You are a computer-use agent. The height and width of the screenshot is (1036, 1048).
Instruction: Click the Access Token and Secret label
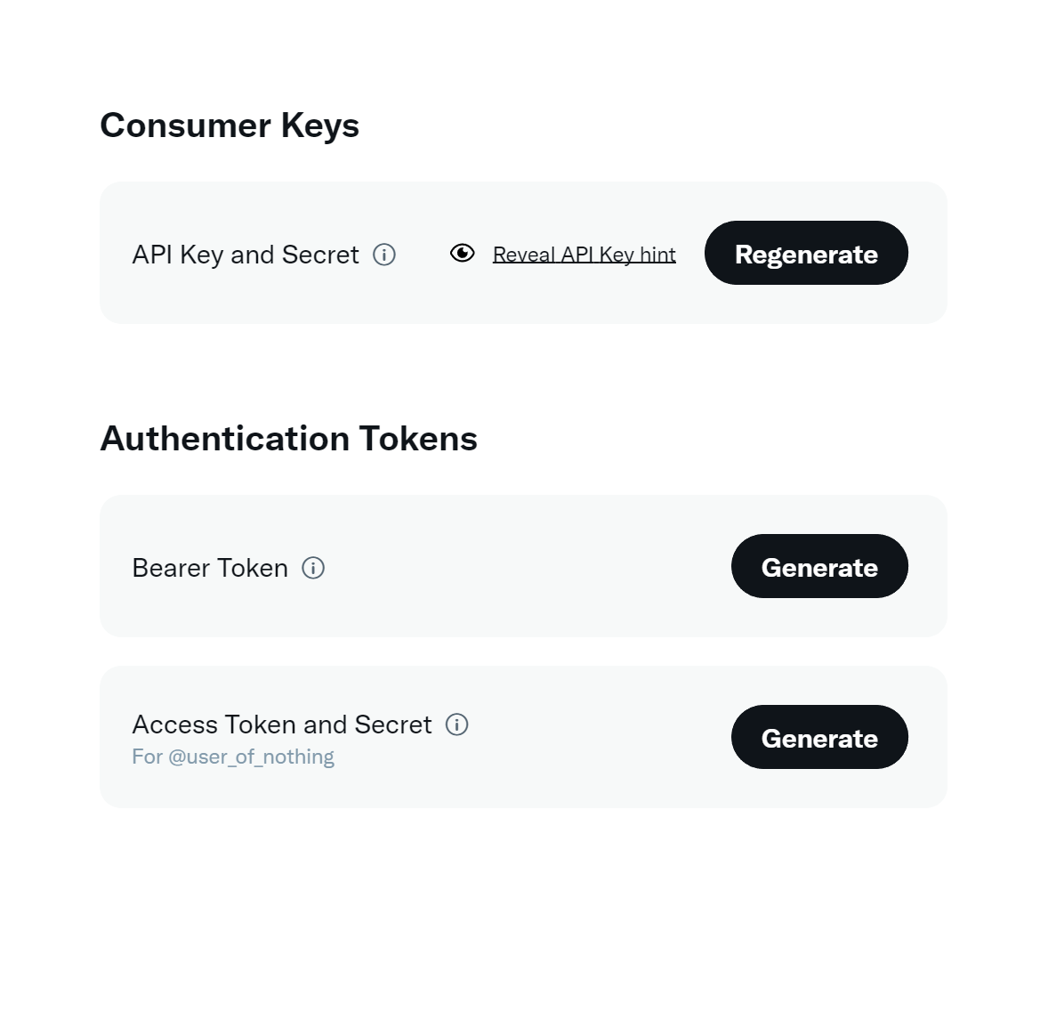[x=282, y=724]
